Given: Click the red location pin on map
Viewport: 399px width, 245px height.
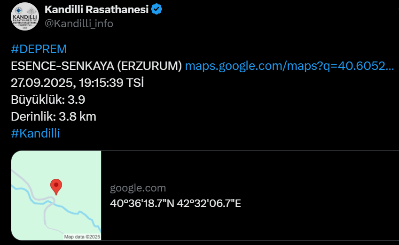Looking at the screenshot, I should (56, 187).
